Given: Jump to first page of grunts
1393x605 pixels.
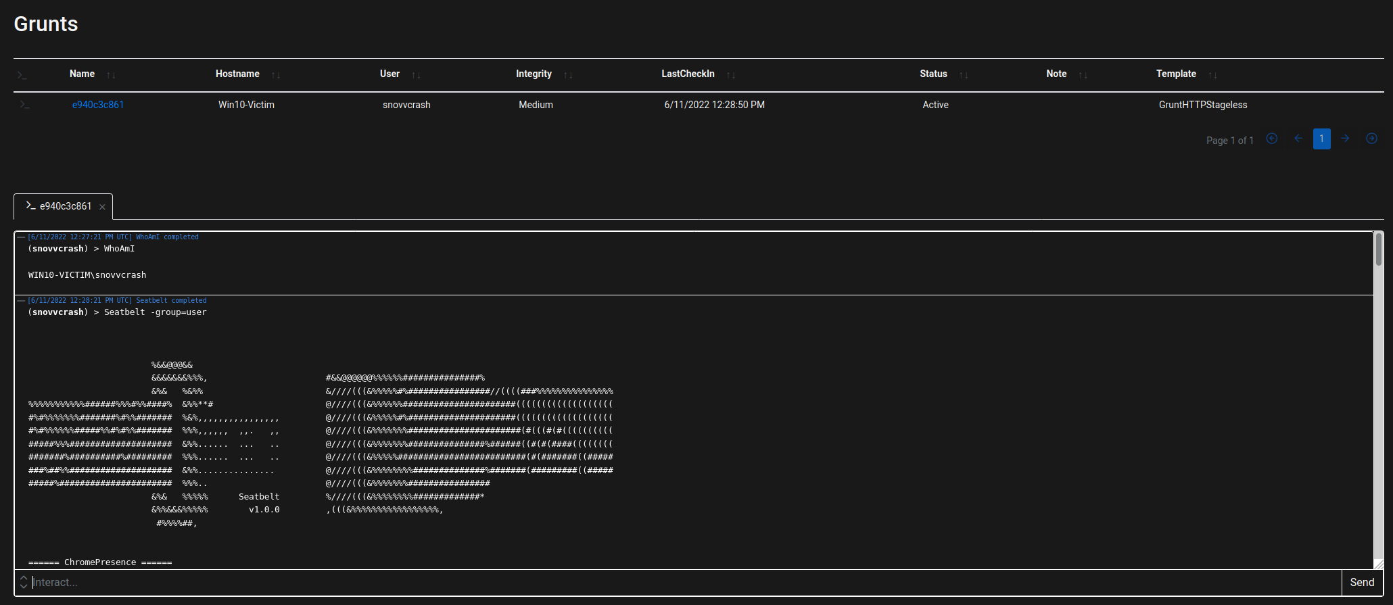Looking at the screenshot, I should click(1271, 139).
